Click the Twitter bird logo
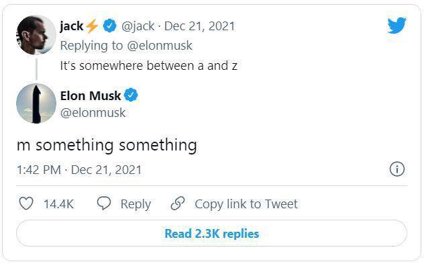 coord(396,25)
